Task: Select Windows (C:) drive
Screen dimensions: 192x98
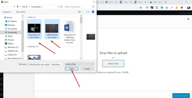Action: 11,47
